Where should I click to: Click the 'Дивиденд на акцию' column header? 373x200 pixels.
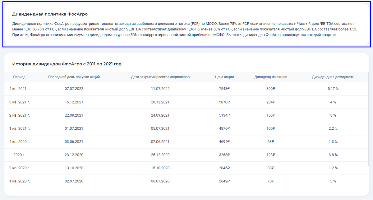[271, 77]
